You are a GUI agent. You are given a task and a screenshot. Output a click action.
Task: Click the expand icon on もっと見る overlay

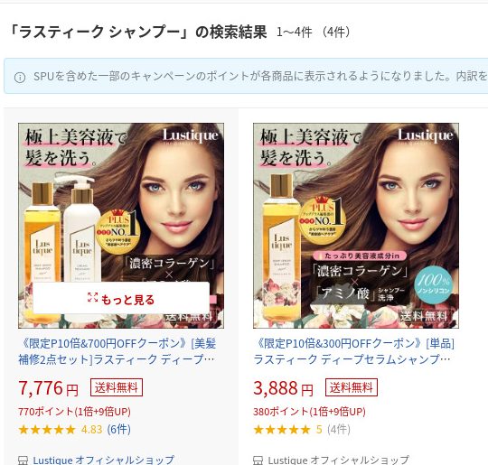[92, 297]
